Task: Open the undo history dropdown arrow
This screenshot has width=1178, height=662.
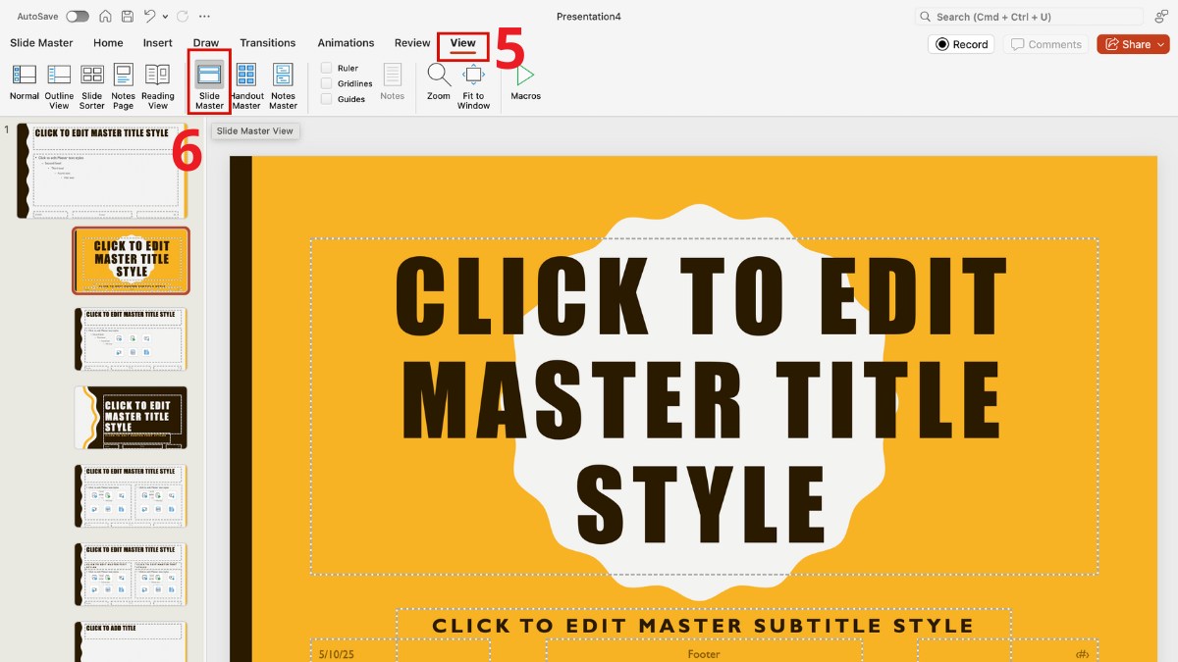Action: 166,17
